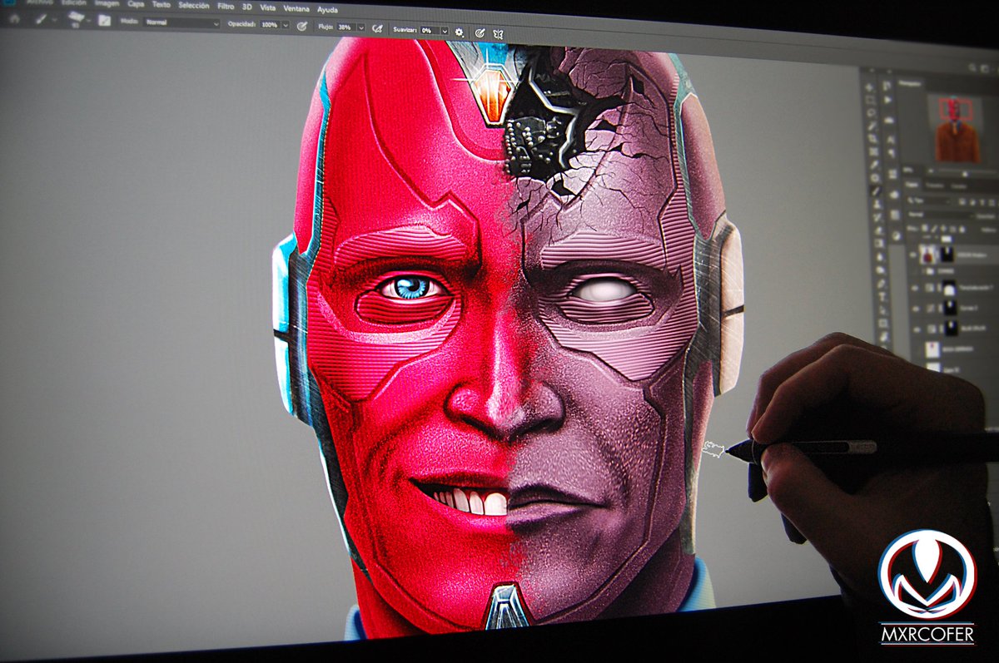The image size is (999, 663).
Task: Open the tool preset picker arrow
Action: click(x=54, y=19)
